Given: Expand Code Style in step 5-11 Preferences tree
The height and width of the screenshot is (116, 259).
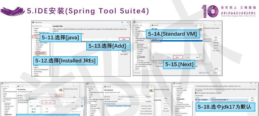Looking at the screenshot, I should 35,45.
